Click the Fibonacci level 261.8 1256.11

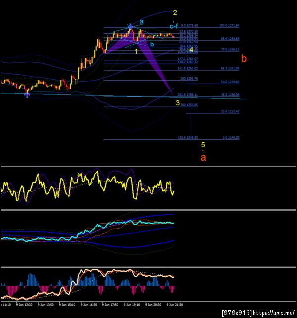pyautogui.click(x=188, y=95)
